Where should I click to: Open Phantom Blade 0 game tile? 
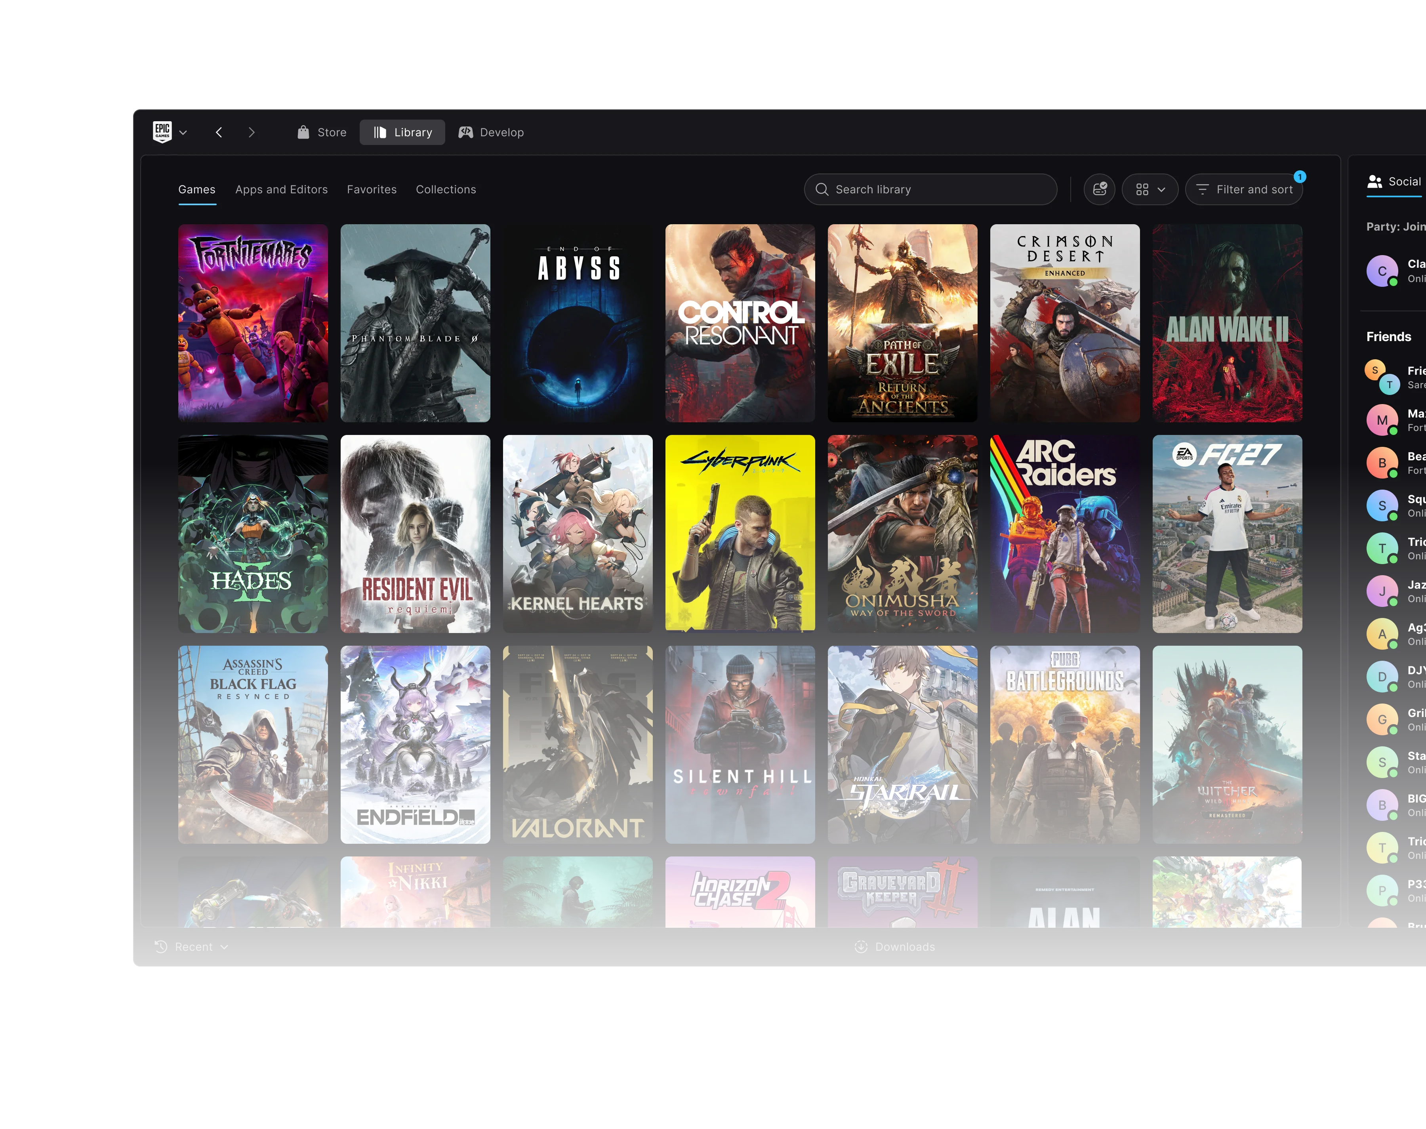[x=416, y=323]
